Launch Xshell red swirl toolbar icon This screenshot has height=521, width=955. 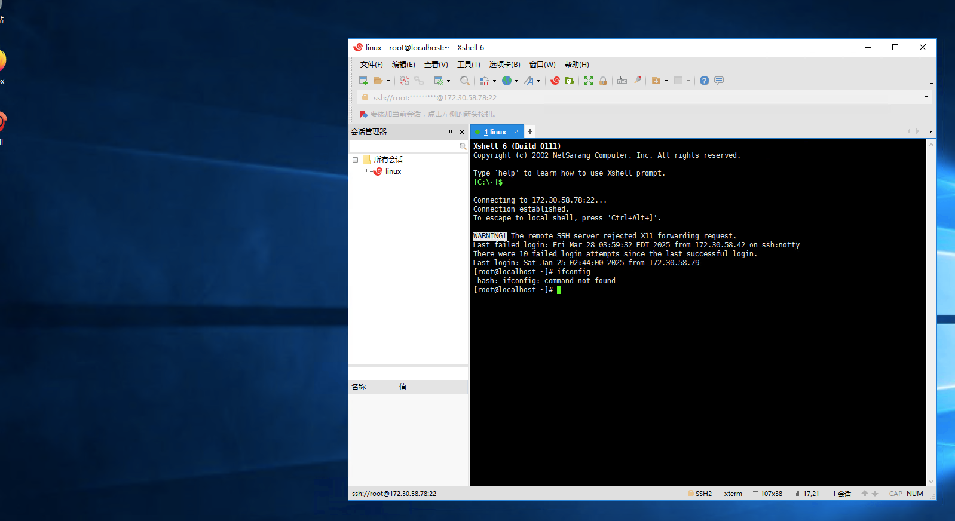555,81
